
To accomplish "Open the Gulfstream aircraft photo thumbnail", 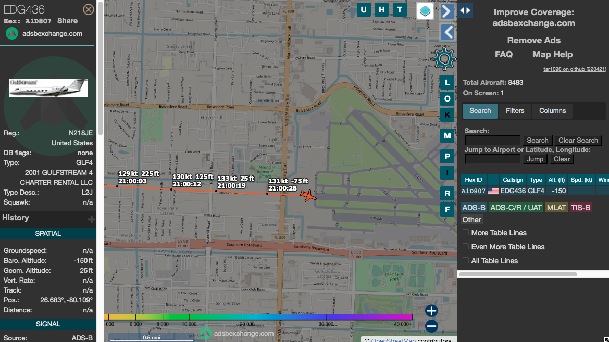I will [x=48, y=88].
